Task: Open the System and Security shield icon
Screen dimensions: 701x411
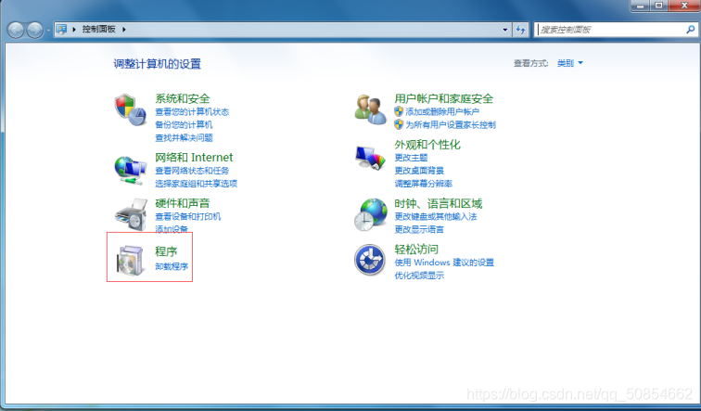Action: coord(130,109)
